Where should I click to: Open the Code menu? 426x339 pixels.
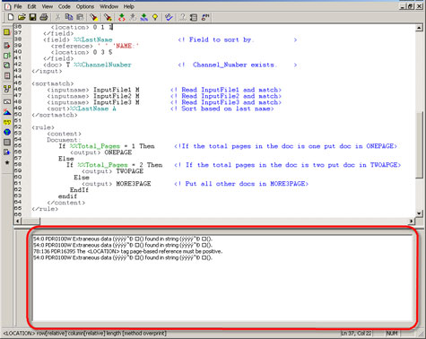65,6
